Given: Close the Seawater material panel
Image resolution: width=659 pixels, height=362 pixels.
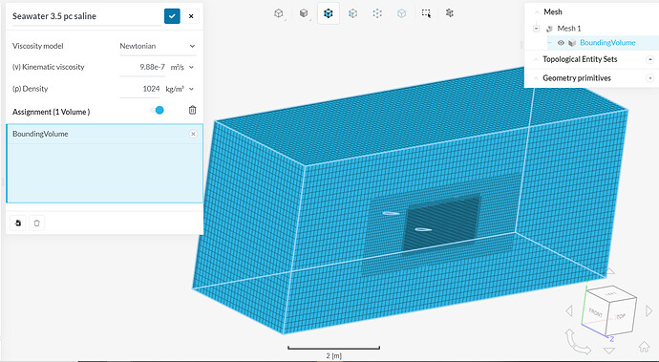Looking at the screenshot, I should pos(191,16).
